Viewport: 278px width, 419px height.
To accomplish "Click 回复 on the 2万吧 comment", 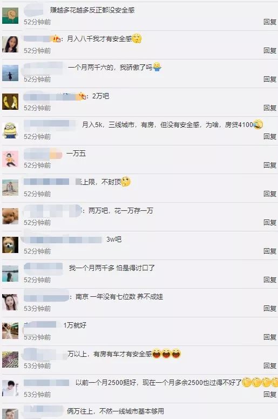I will [x=270, y=108].
